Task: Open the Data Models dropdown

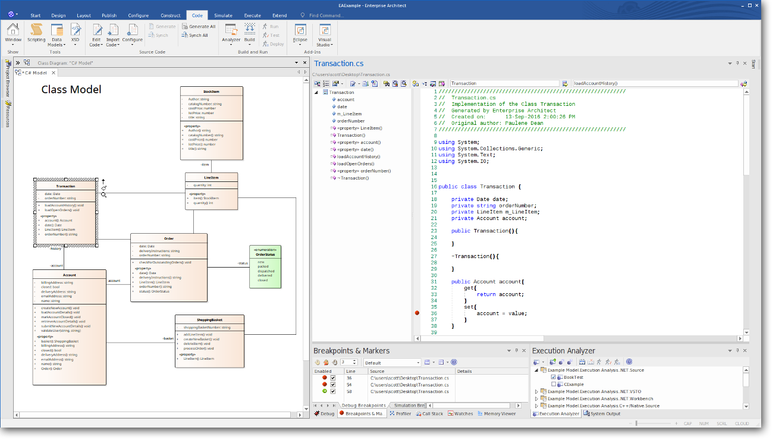Action: [x=56, y=35]
